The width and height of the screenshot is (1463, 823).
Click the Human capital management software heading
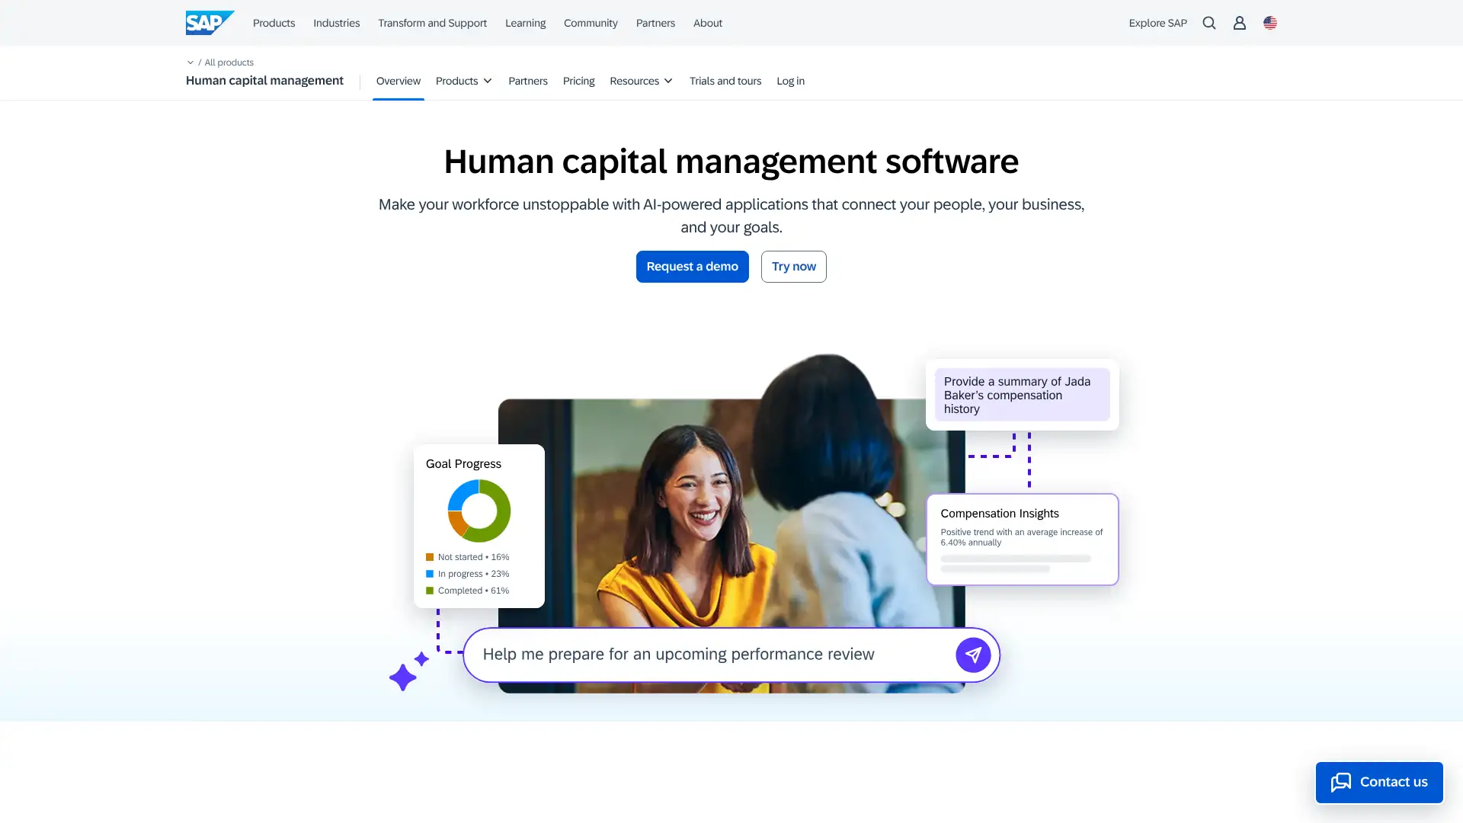[731, 162]
